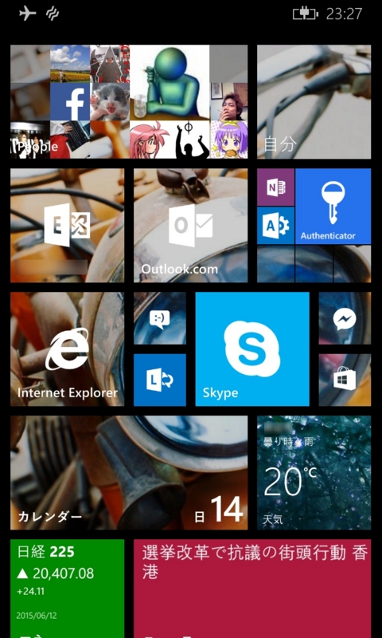
Task: Tap the airplane mode status icon
Action: tap(28, 14)
